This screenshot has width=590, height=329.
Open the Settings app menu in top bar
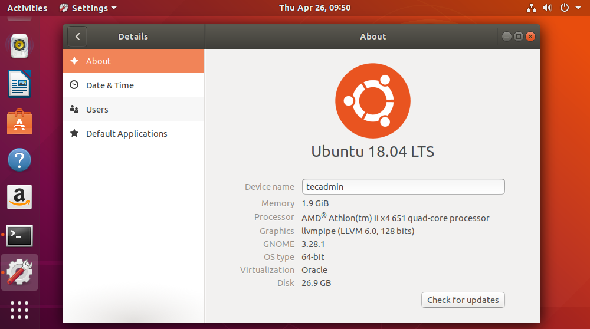point(88,8)
